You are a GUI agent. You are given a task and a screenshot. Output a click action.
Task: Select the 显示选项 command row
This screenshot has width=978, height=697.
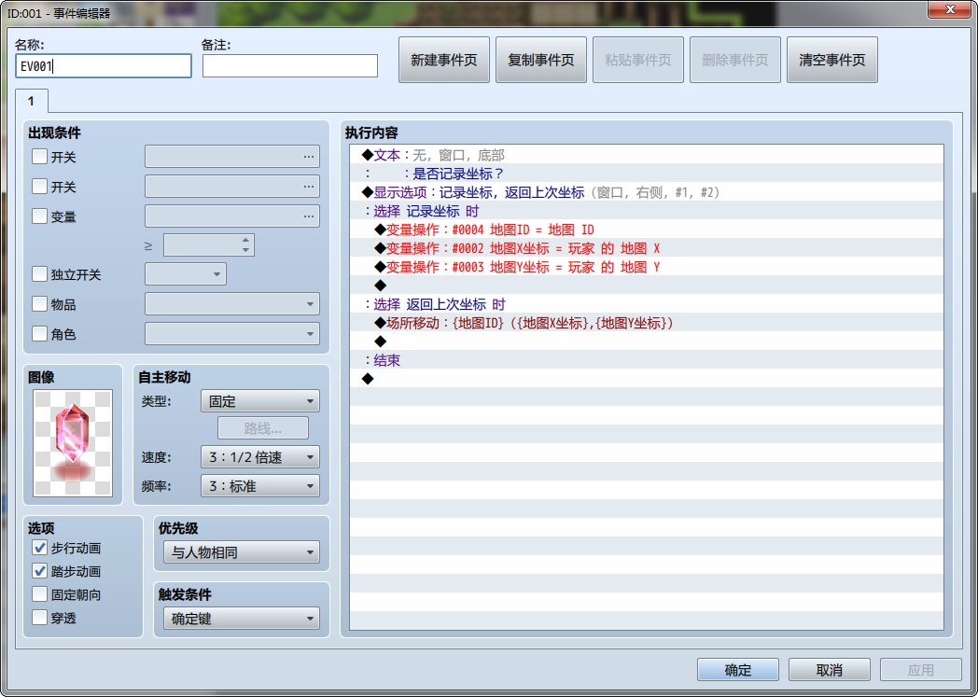click(x=646, y=192)
